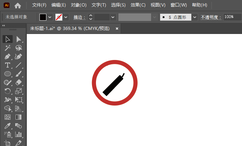Select the Pen tool

click(x=8, y=56)
